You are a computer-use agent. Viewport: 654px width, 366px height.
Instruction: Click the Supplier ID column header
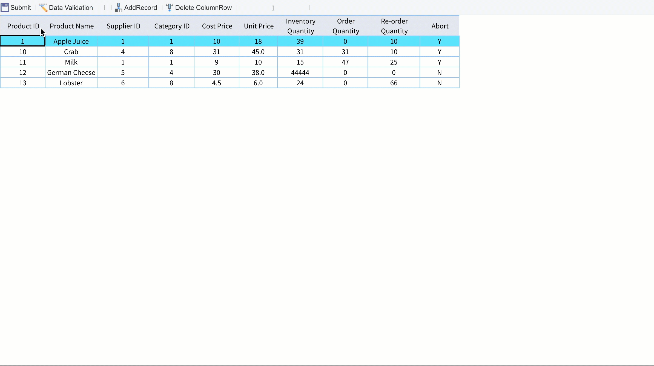point(123,26)
